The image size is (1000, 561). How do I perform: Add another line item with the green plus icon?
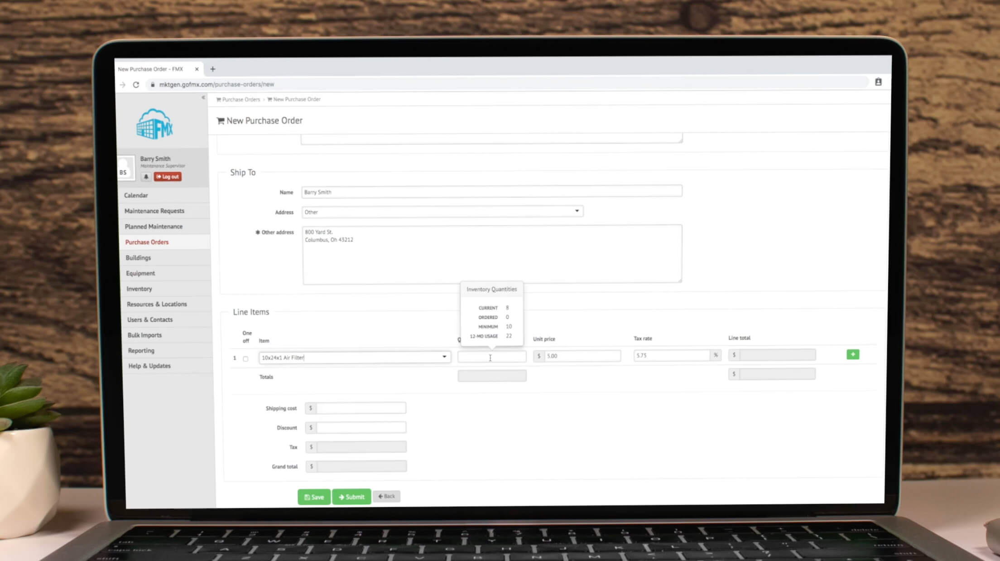click(853, 354)
